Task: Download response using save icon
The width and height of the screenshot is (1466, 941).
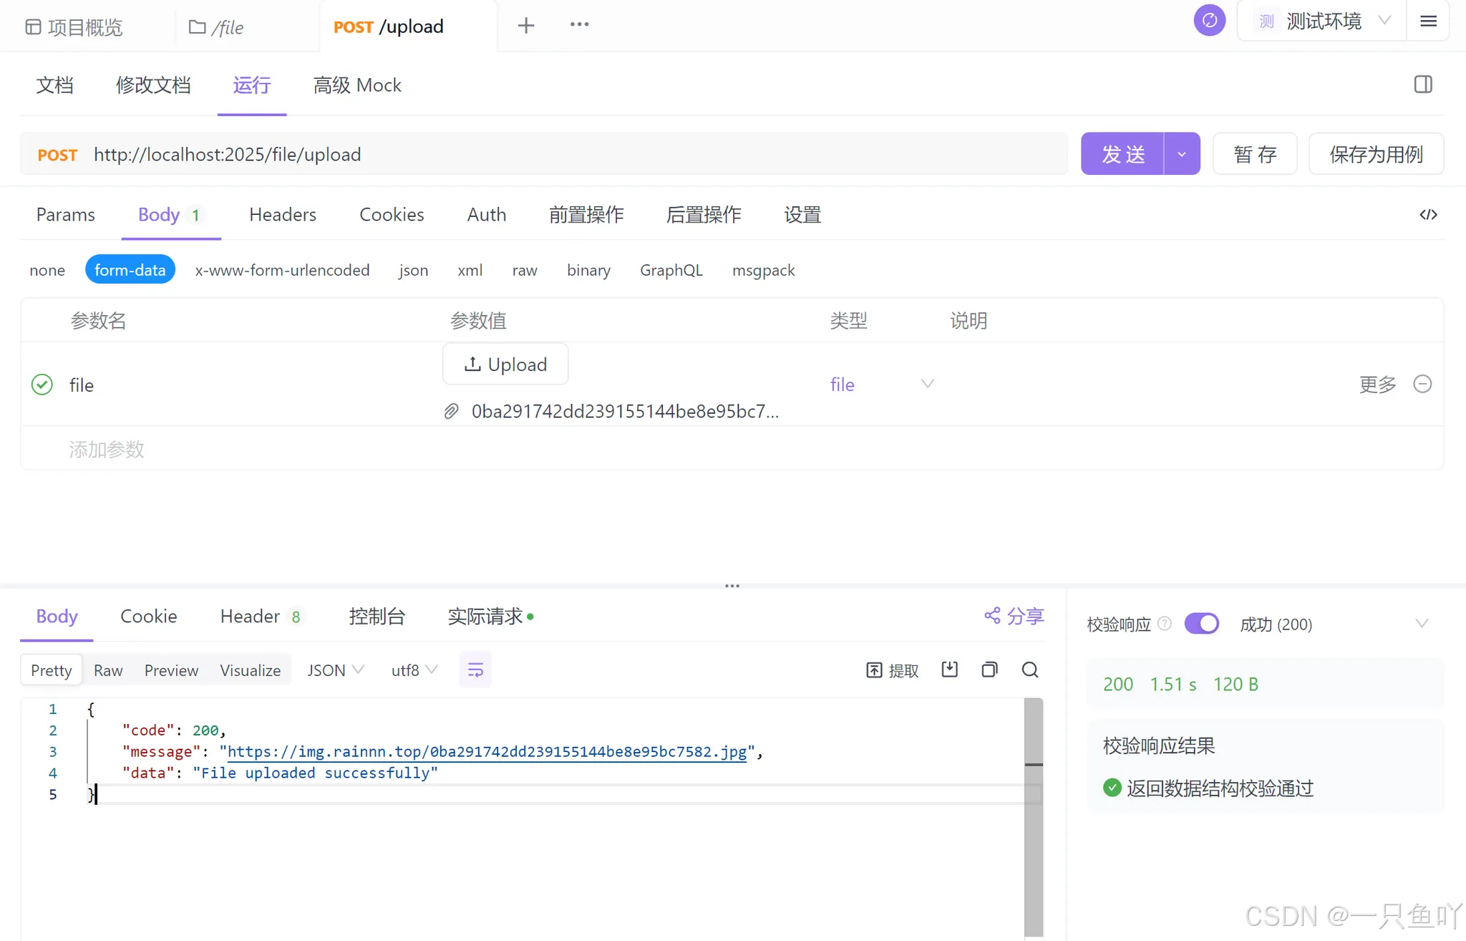Action: click(x=949, y=670)
